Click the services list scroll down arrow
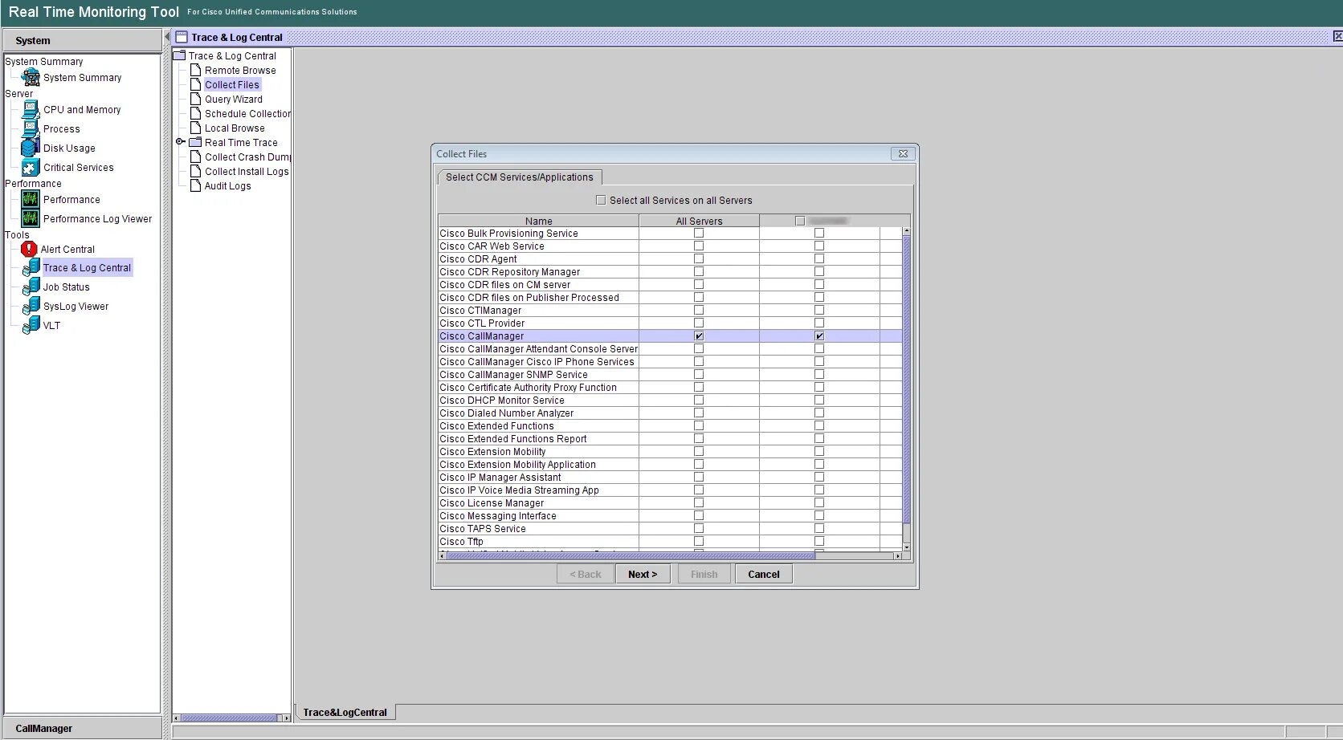The width and height of the screenshot is (1343, 740). [x=907, y=547]
